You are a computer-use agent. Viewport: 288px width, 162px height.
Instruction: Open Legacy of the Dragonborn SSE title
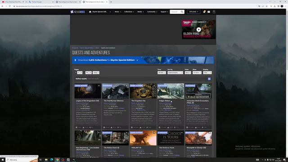(87, 101)
